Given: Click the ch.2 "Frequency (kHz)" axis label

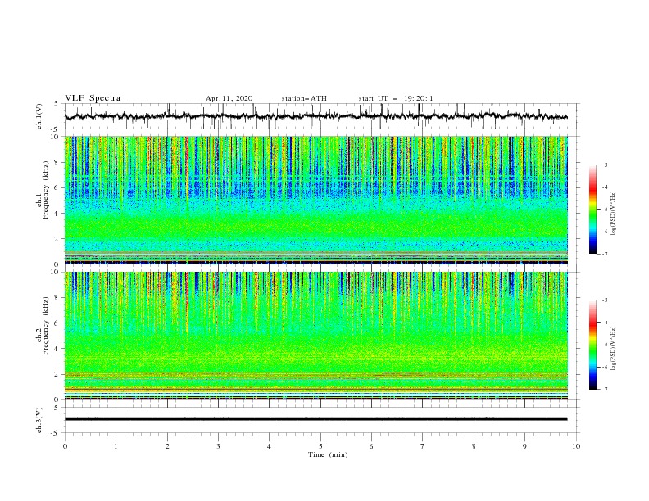Looking at the screenshot, I should [x=46, y=325].
